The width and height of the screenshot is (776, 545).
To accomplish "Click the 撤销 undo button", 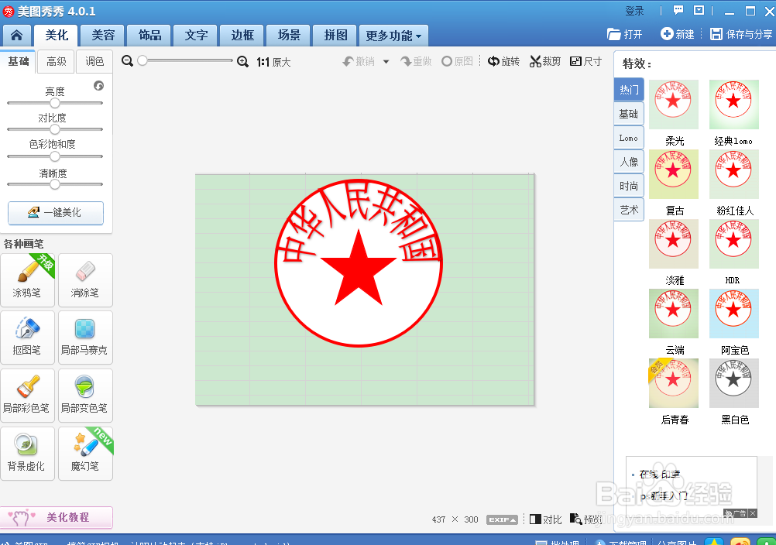I will [359, 61].
